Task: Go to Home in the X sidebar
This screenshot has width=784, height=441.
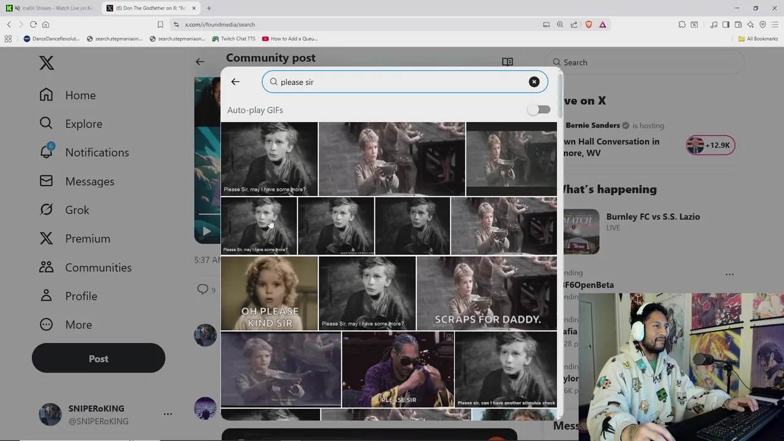Action: pyautogui.click(x=68, y=95)
